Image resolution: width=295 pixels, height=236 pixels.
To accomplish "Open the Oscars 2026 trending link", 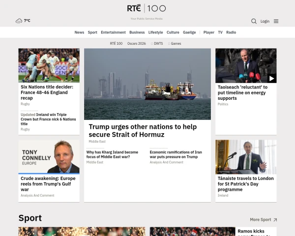I will click(x=137, y=44).
